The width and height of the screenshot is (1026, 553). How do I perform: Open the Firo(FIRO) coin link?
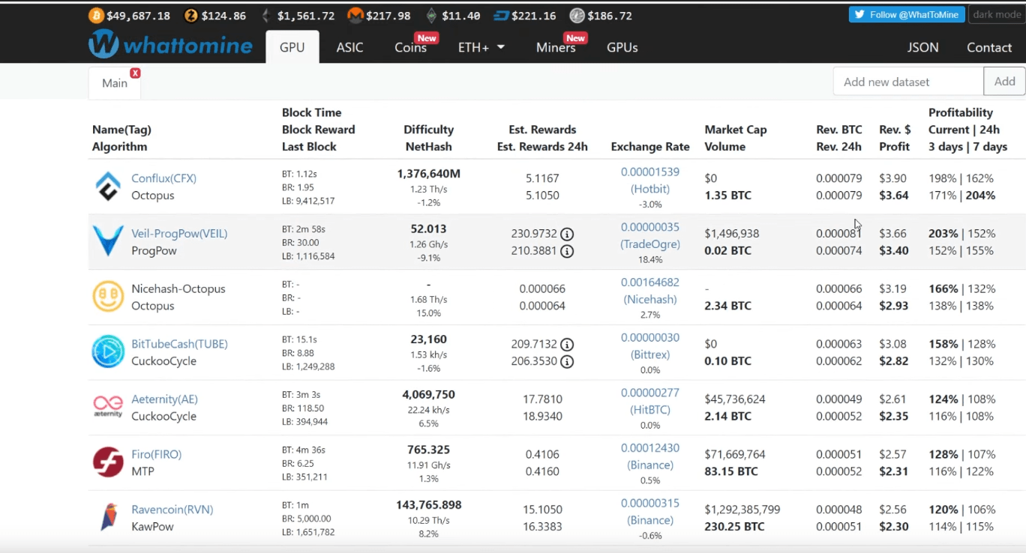(x=156, y=454)
